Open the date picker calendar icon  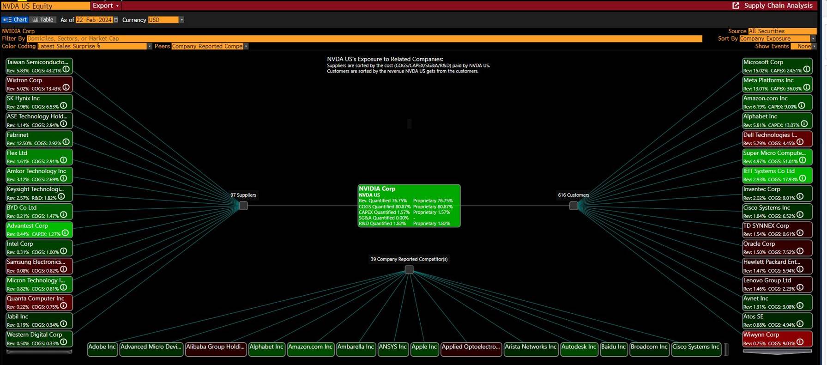pyautogui.click(x=116, y=20)
